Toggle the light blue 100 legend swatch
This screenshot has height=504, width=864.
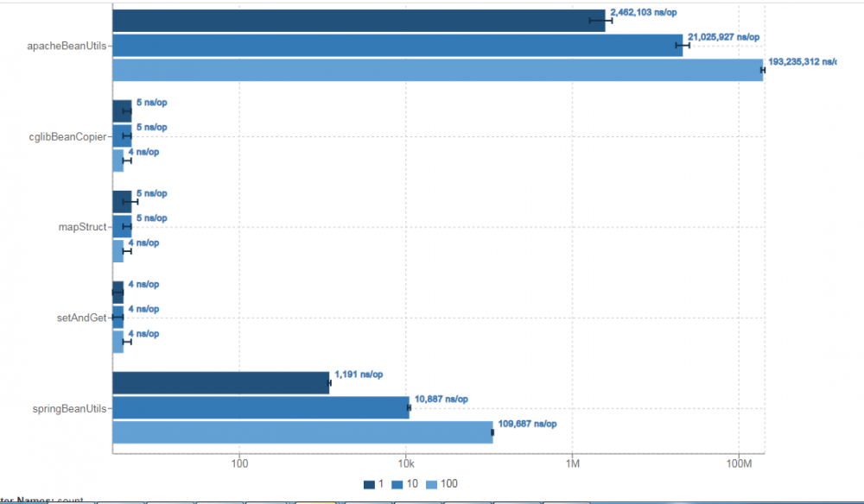pos(431,485)
